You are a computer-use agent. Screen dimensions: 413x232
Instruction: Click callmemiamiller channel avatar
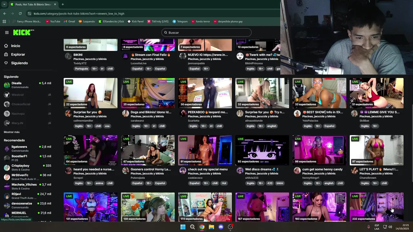pyautogui.click(x=68, y=113)
